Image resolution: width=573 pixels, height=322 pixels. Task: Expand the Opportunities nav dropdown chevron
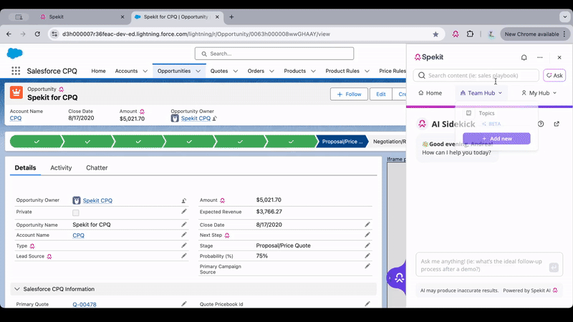pyautogui.click(x=198, y=71)
